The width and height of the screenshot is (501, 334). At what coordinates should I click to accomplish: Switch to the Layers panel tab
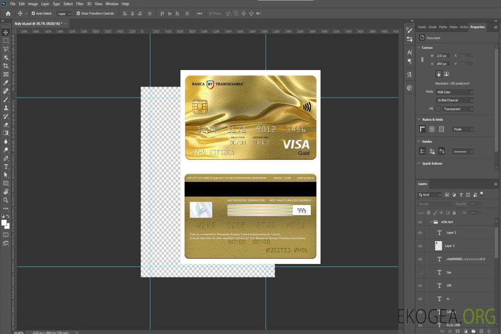click(423, 184)
